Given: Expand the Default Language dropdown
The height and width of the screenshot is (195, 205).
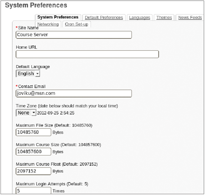Looking at the screenshot, I should coord(28,73).
